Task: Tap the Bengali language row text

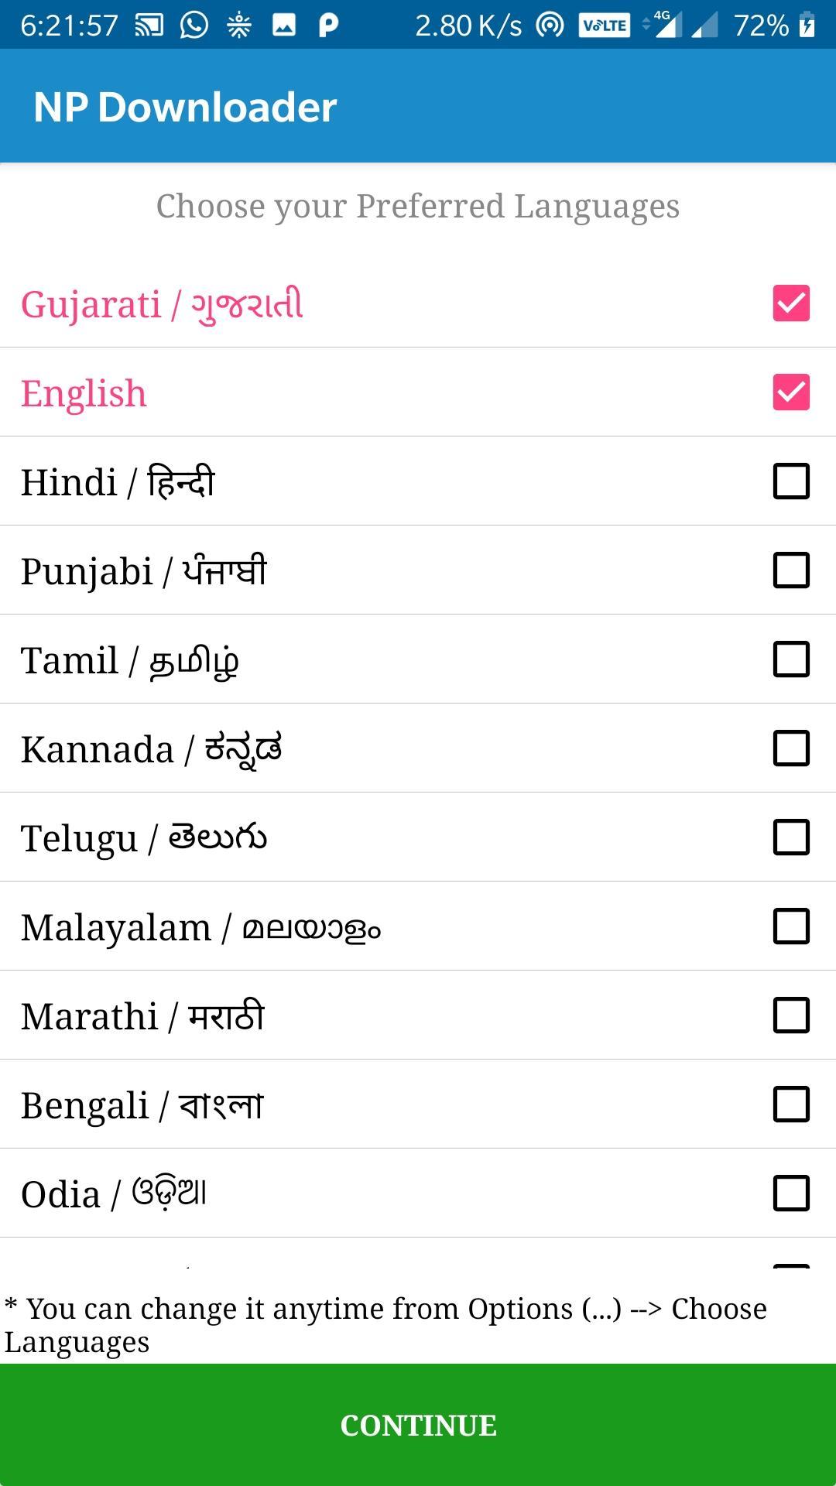Action: click(x=142, y=1106)
